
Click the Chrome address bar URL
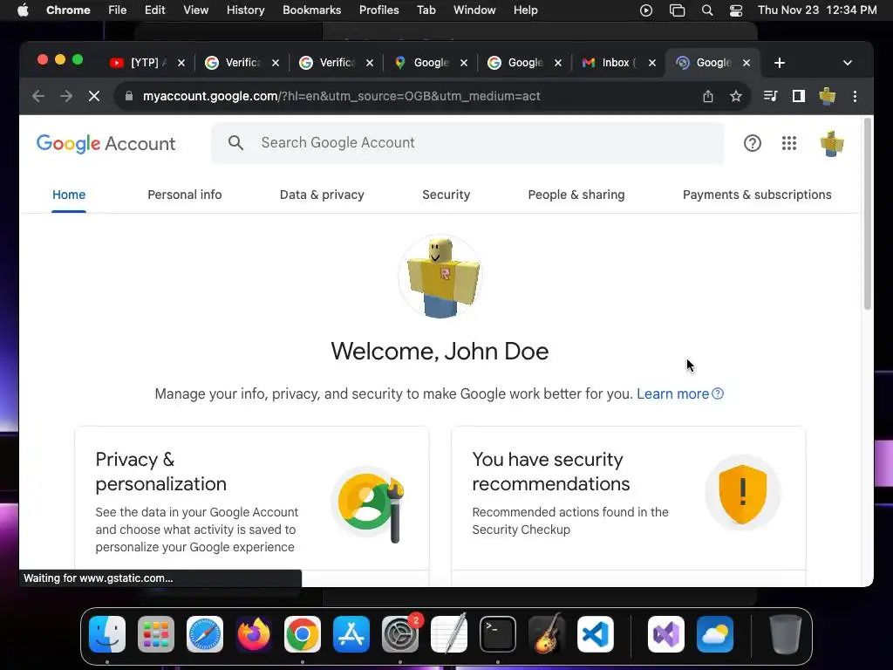click(341, 96)
